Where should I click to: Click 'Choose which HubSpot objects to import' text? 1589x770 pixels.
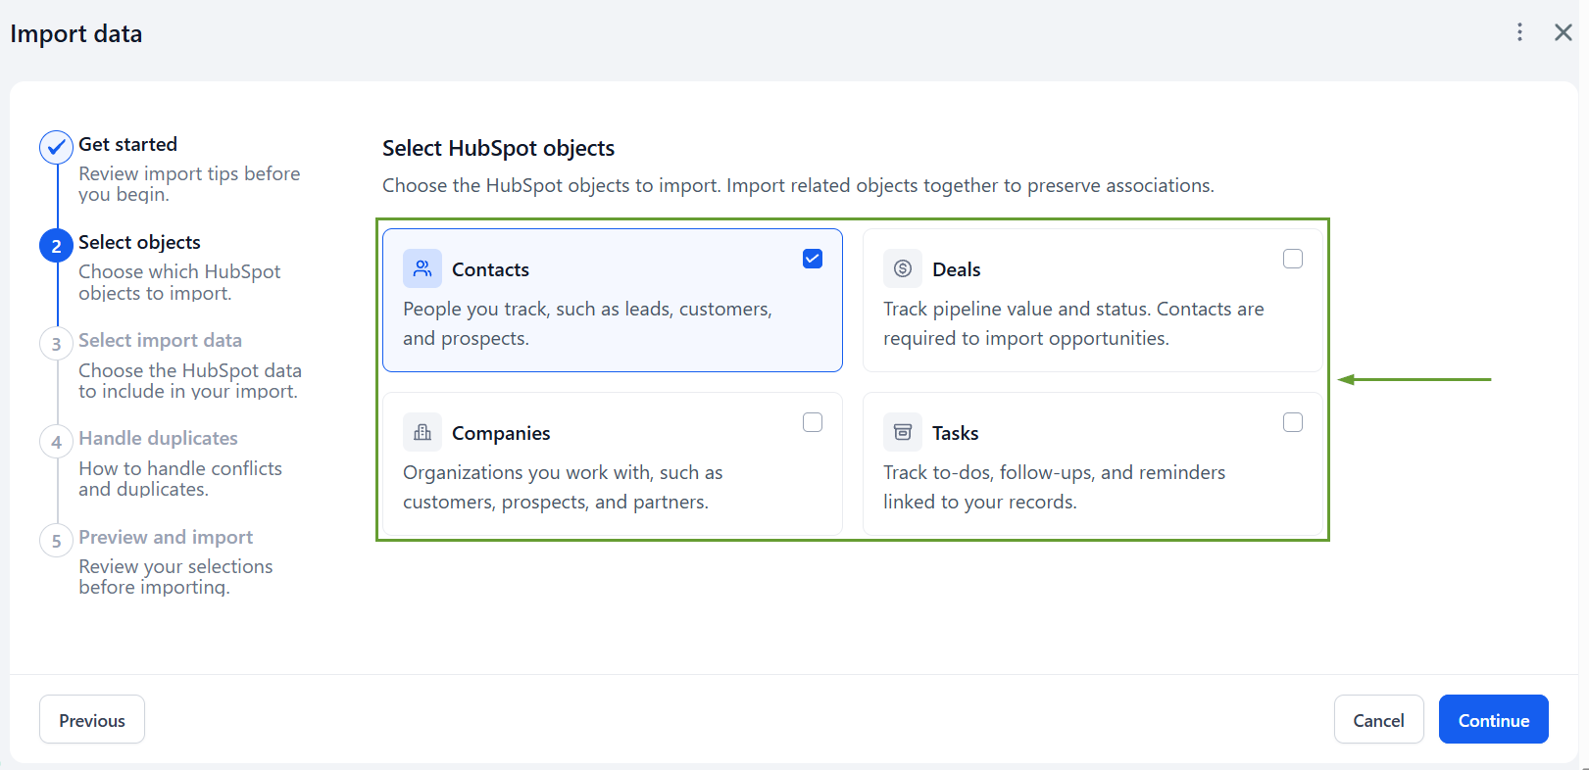pyautogui.click(x=179, y=282)
